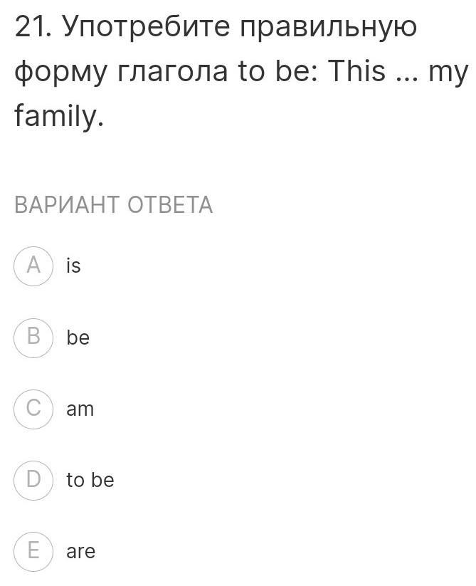Click the answer text "are"
This screenshot has width=476, height=586.
(80, 552)
